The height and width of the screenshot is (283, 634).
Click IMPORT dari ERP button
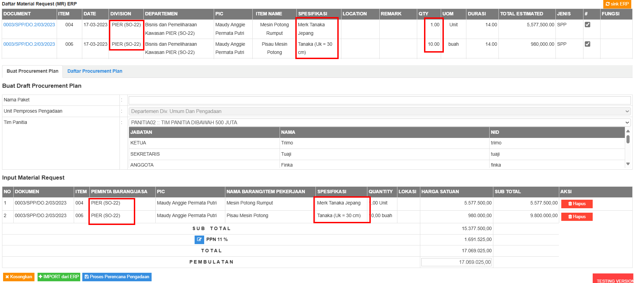(x=59, y=277)
